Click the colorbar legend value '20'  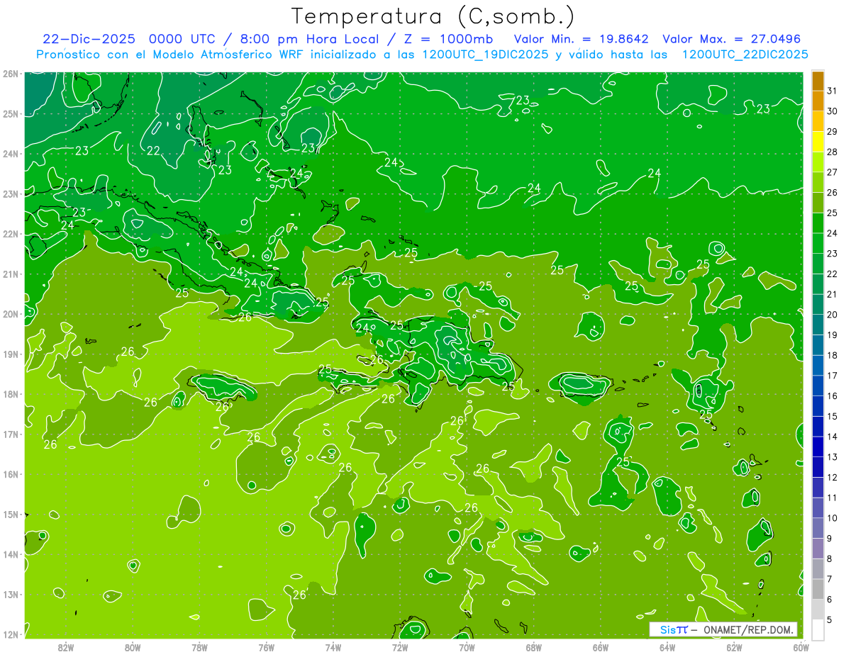click(x=832, y=315)
